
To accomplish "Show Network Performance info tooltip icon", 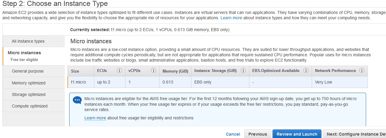I will [362, 71].
